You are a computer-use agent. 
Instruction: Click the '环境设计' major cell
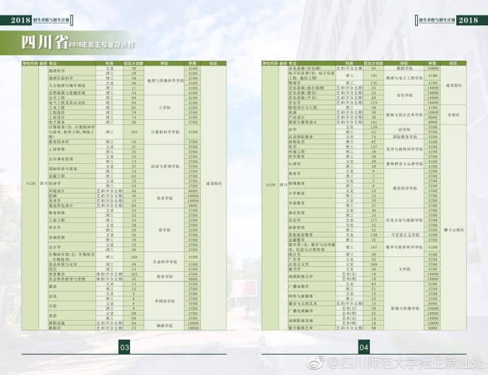click(x=72, y=191)
